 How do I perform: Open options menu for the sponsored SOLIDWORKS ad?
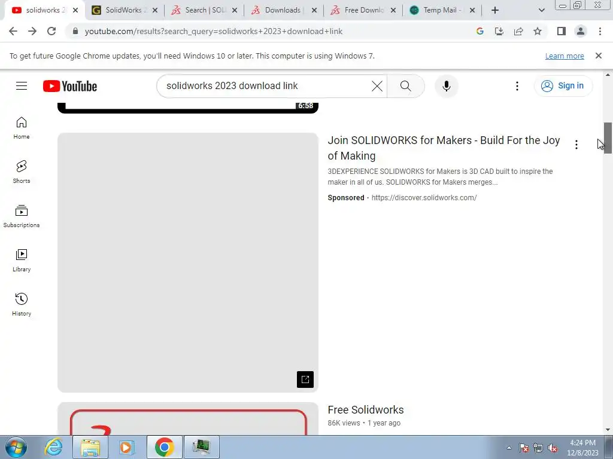click(x=576, y=145)
